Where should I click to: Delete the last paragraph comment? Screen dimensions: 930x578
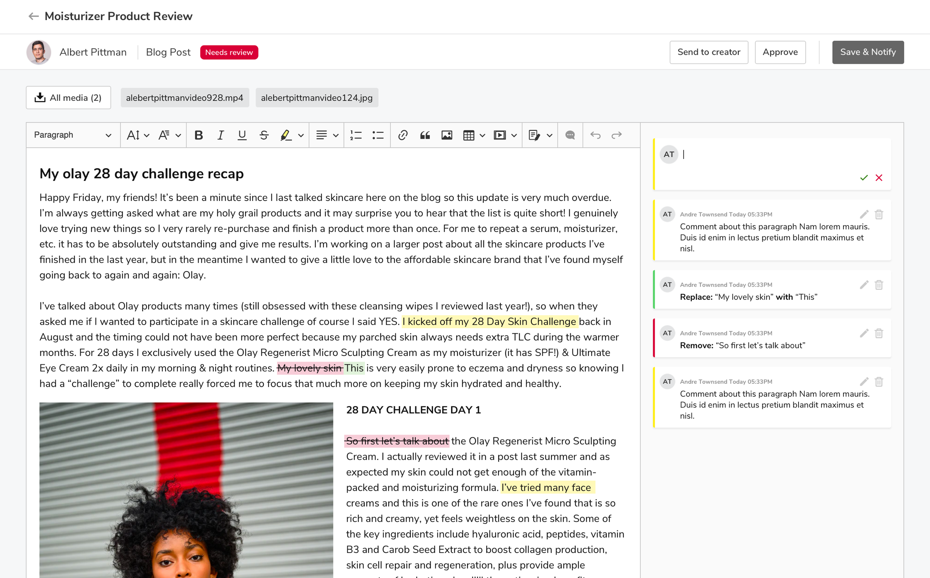click(x=879, y=382)
